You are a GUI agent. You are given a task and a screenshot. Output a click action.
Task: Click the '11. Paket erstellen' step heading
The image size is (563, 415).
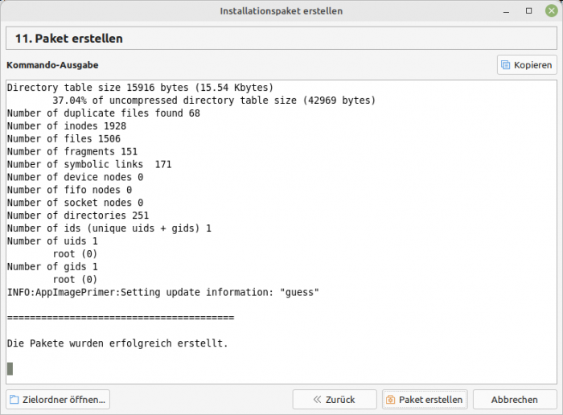pos(68,39)
